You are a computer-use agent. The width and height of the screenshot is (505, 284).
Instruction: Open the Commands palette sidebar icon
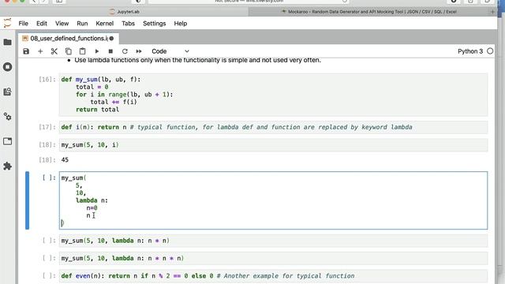tap(7, 92)
